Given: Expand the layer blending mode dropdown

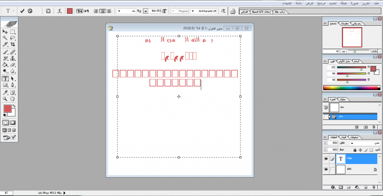Looking at the screenshot, I should click(352, 143).
